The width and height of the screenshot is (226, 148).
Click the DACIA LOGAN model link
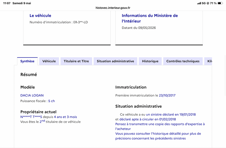32,95
